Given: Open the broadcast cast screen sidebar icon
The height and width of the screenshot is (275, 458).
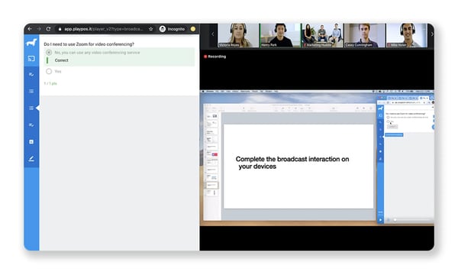Looking at the screenshot, I should [x=31, y=59].
